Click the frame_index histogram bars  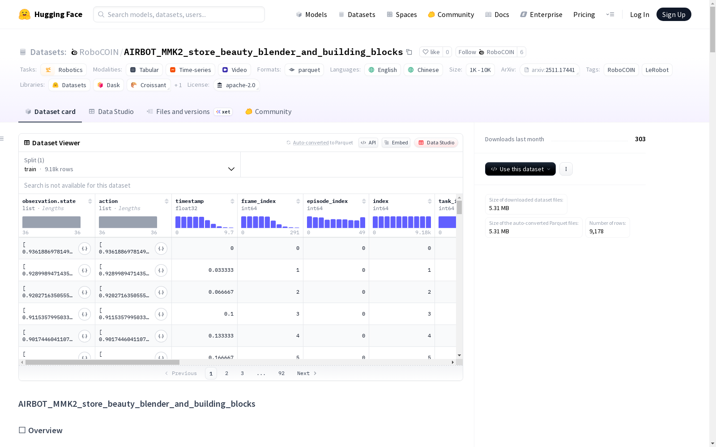(270, 222)
